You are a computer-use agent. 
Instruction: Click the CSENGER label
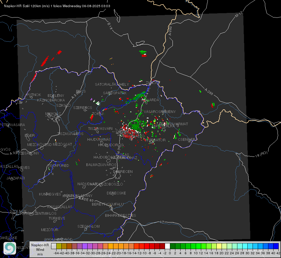187,139
